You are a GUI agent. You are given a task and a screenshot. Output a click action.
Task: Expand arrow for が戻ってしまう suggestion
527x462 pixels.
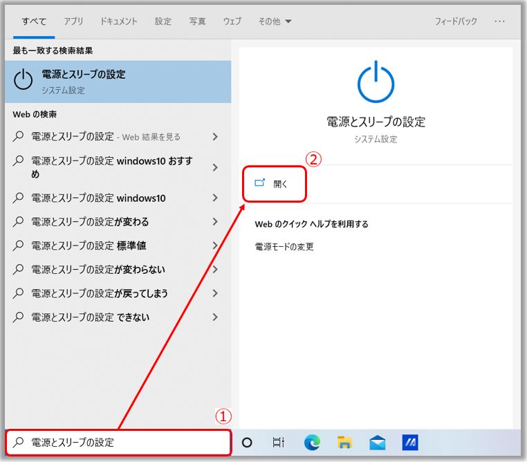tap(215, 293)
